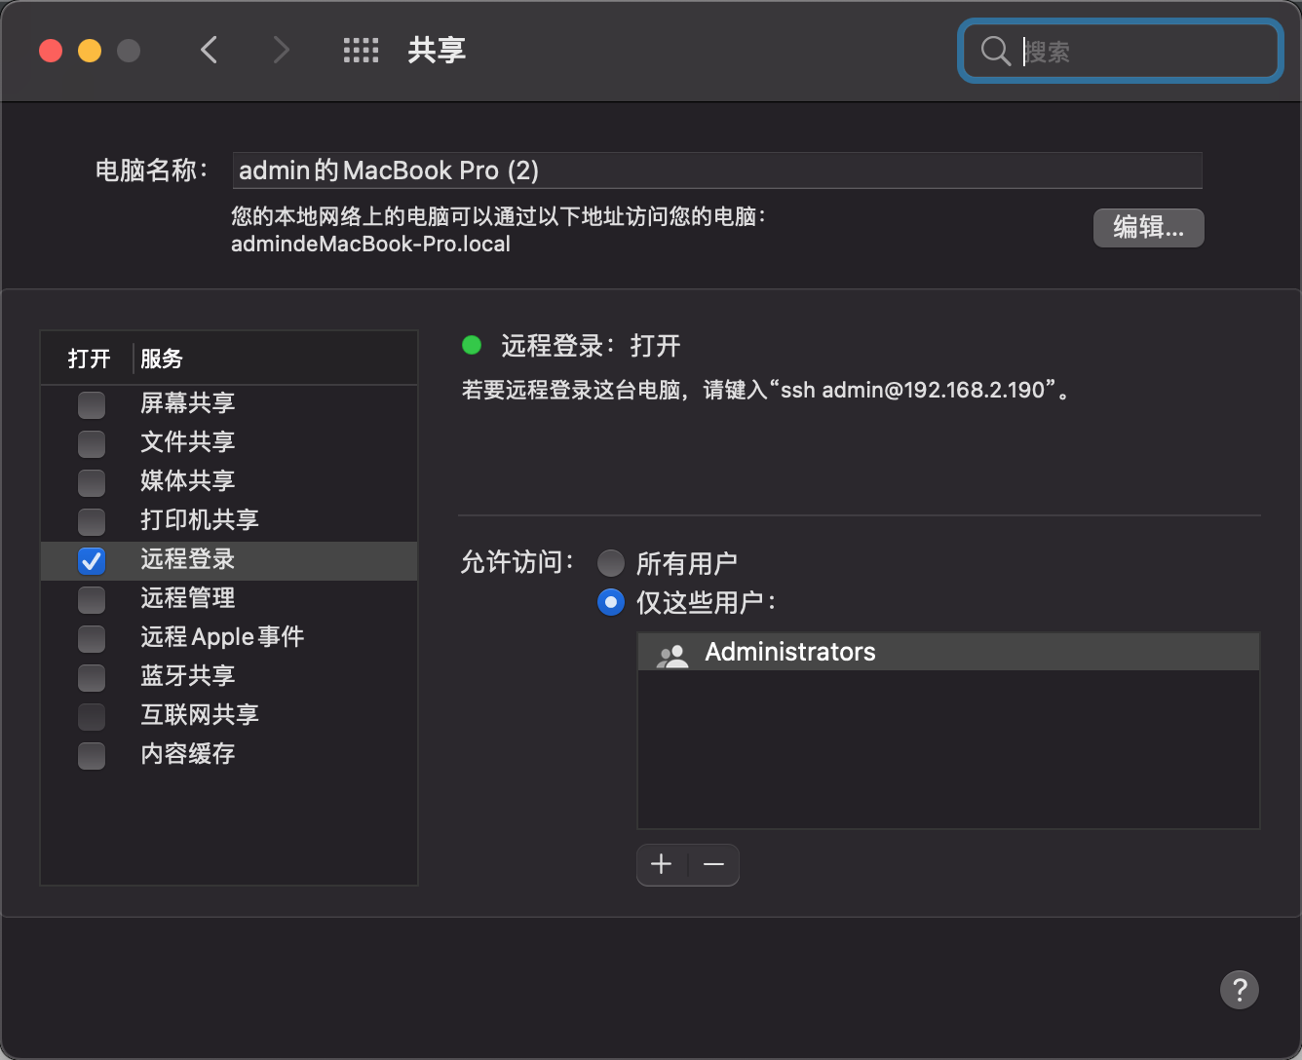Click the 电脑名称 text field

(716, 170)
